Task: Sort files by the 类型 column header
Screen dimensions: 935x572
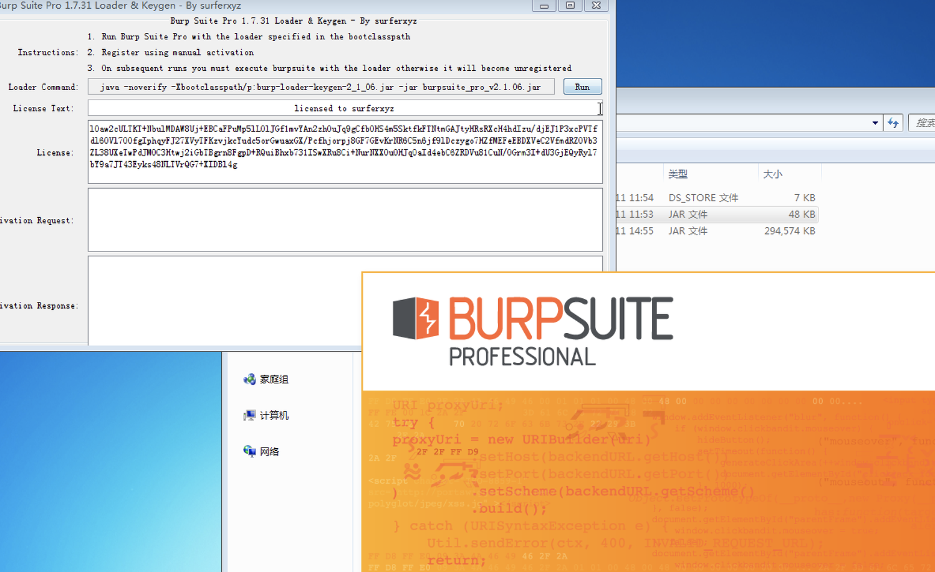Action: [678, 174]
